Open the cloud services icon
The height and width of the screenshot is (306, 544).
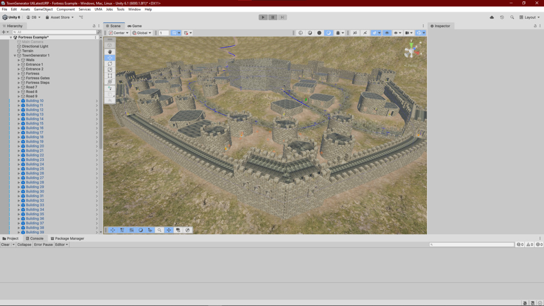pyautogui.click(x=492, y=17)
